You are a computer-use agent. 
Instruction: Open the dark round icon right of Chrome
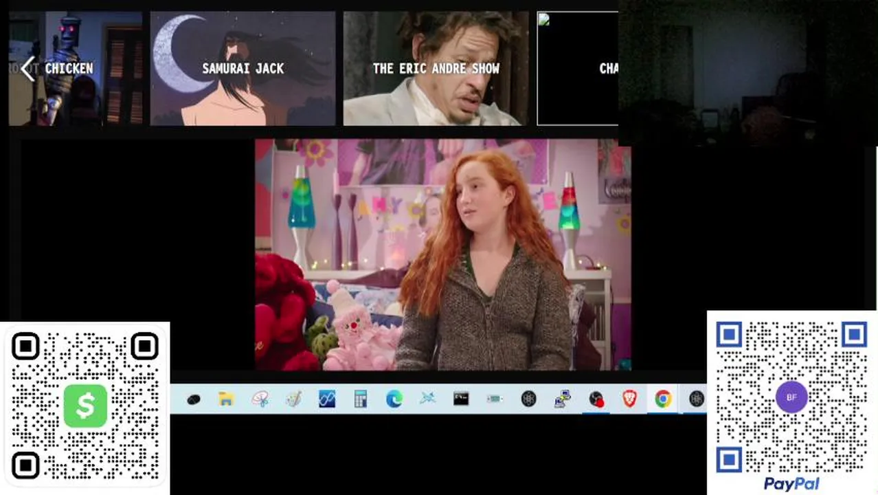(x=697, y=399)
